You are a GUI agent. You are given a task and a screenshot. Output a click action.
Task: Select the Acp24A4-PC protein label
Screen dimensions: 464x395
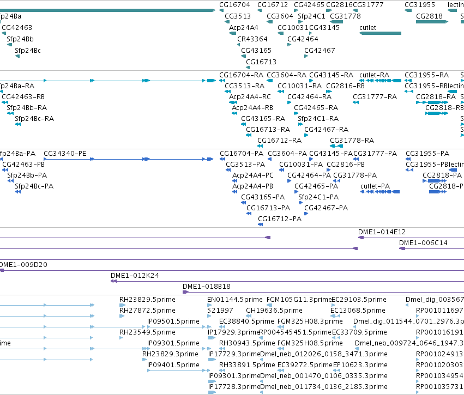(252, 175)
